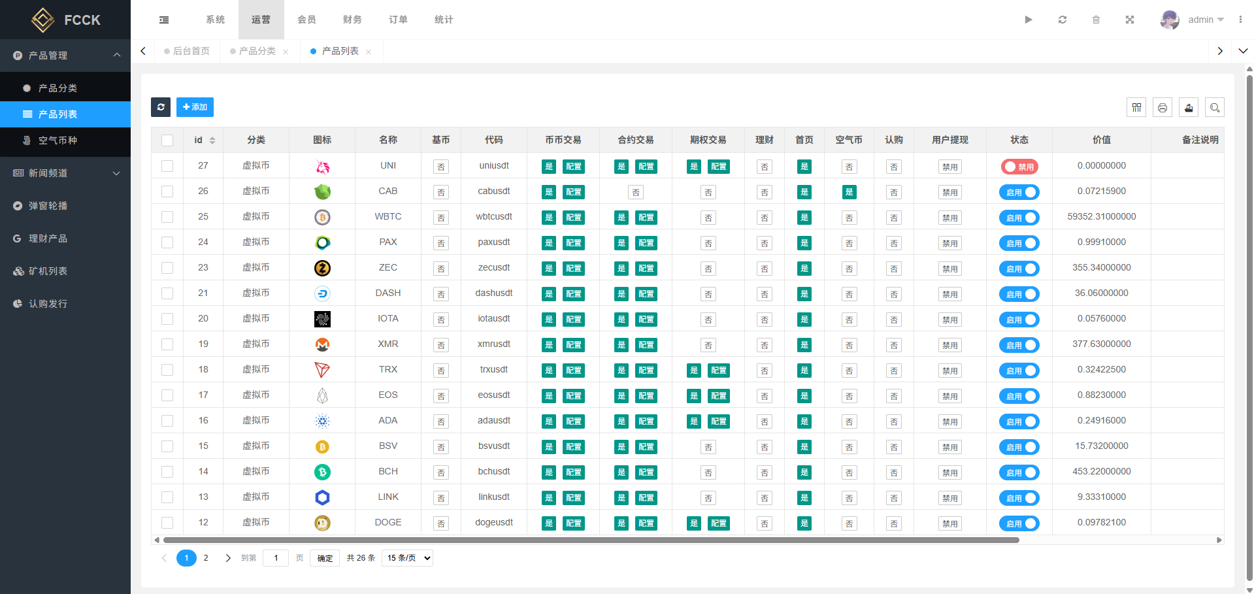Click the refresh icon in top header
The height and width of the screenshot is (594, 1254).
point(1063,20)
